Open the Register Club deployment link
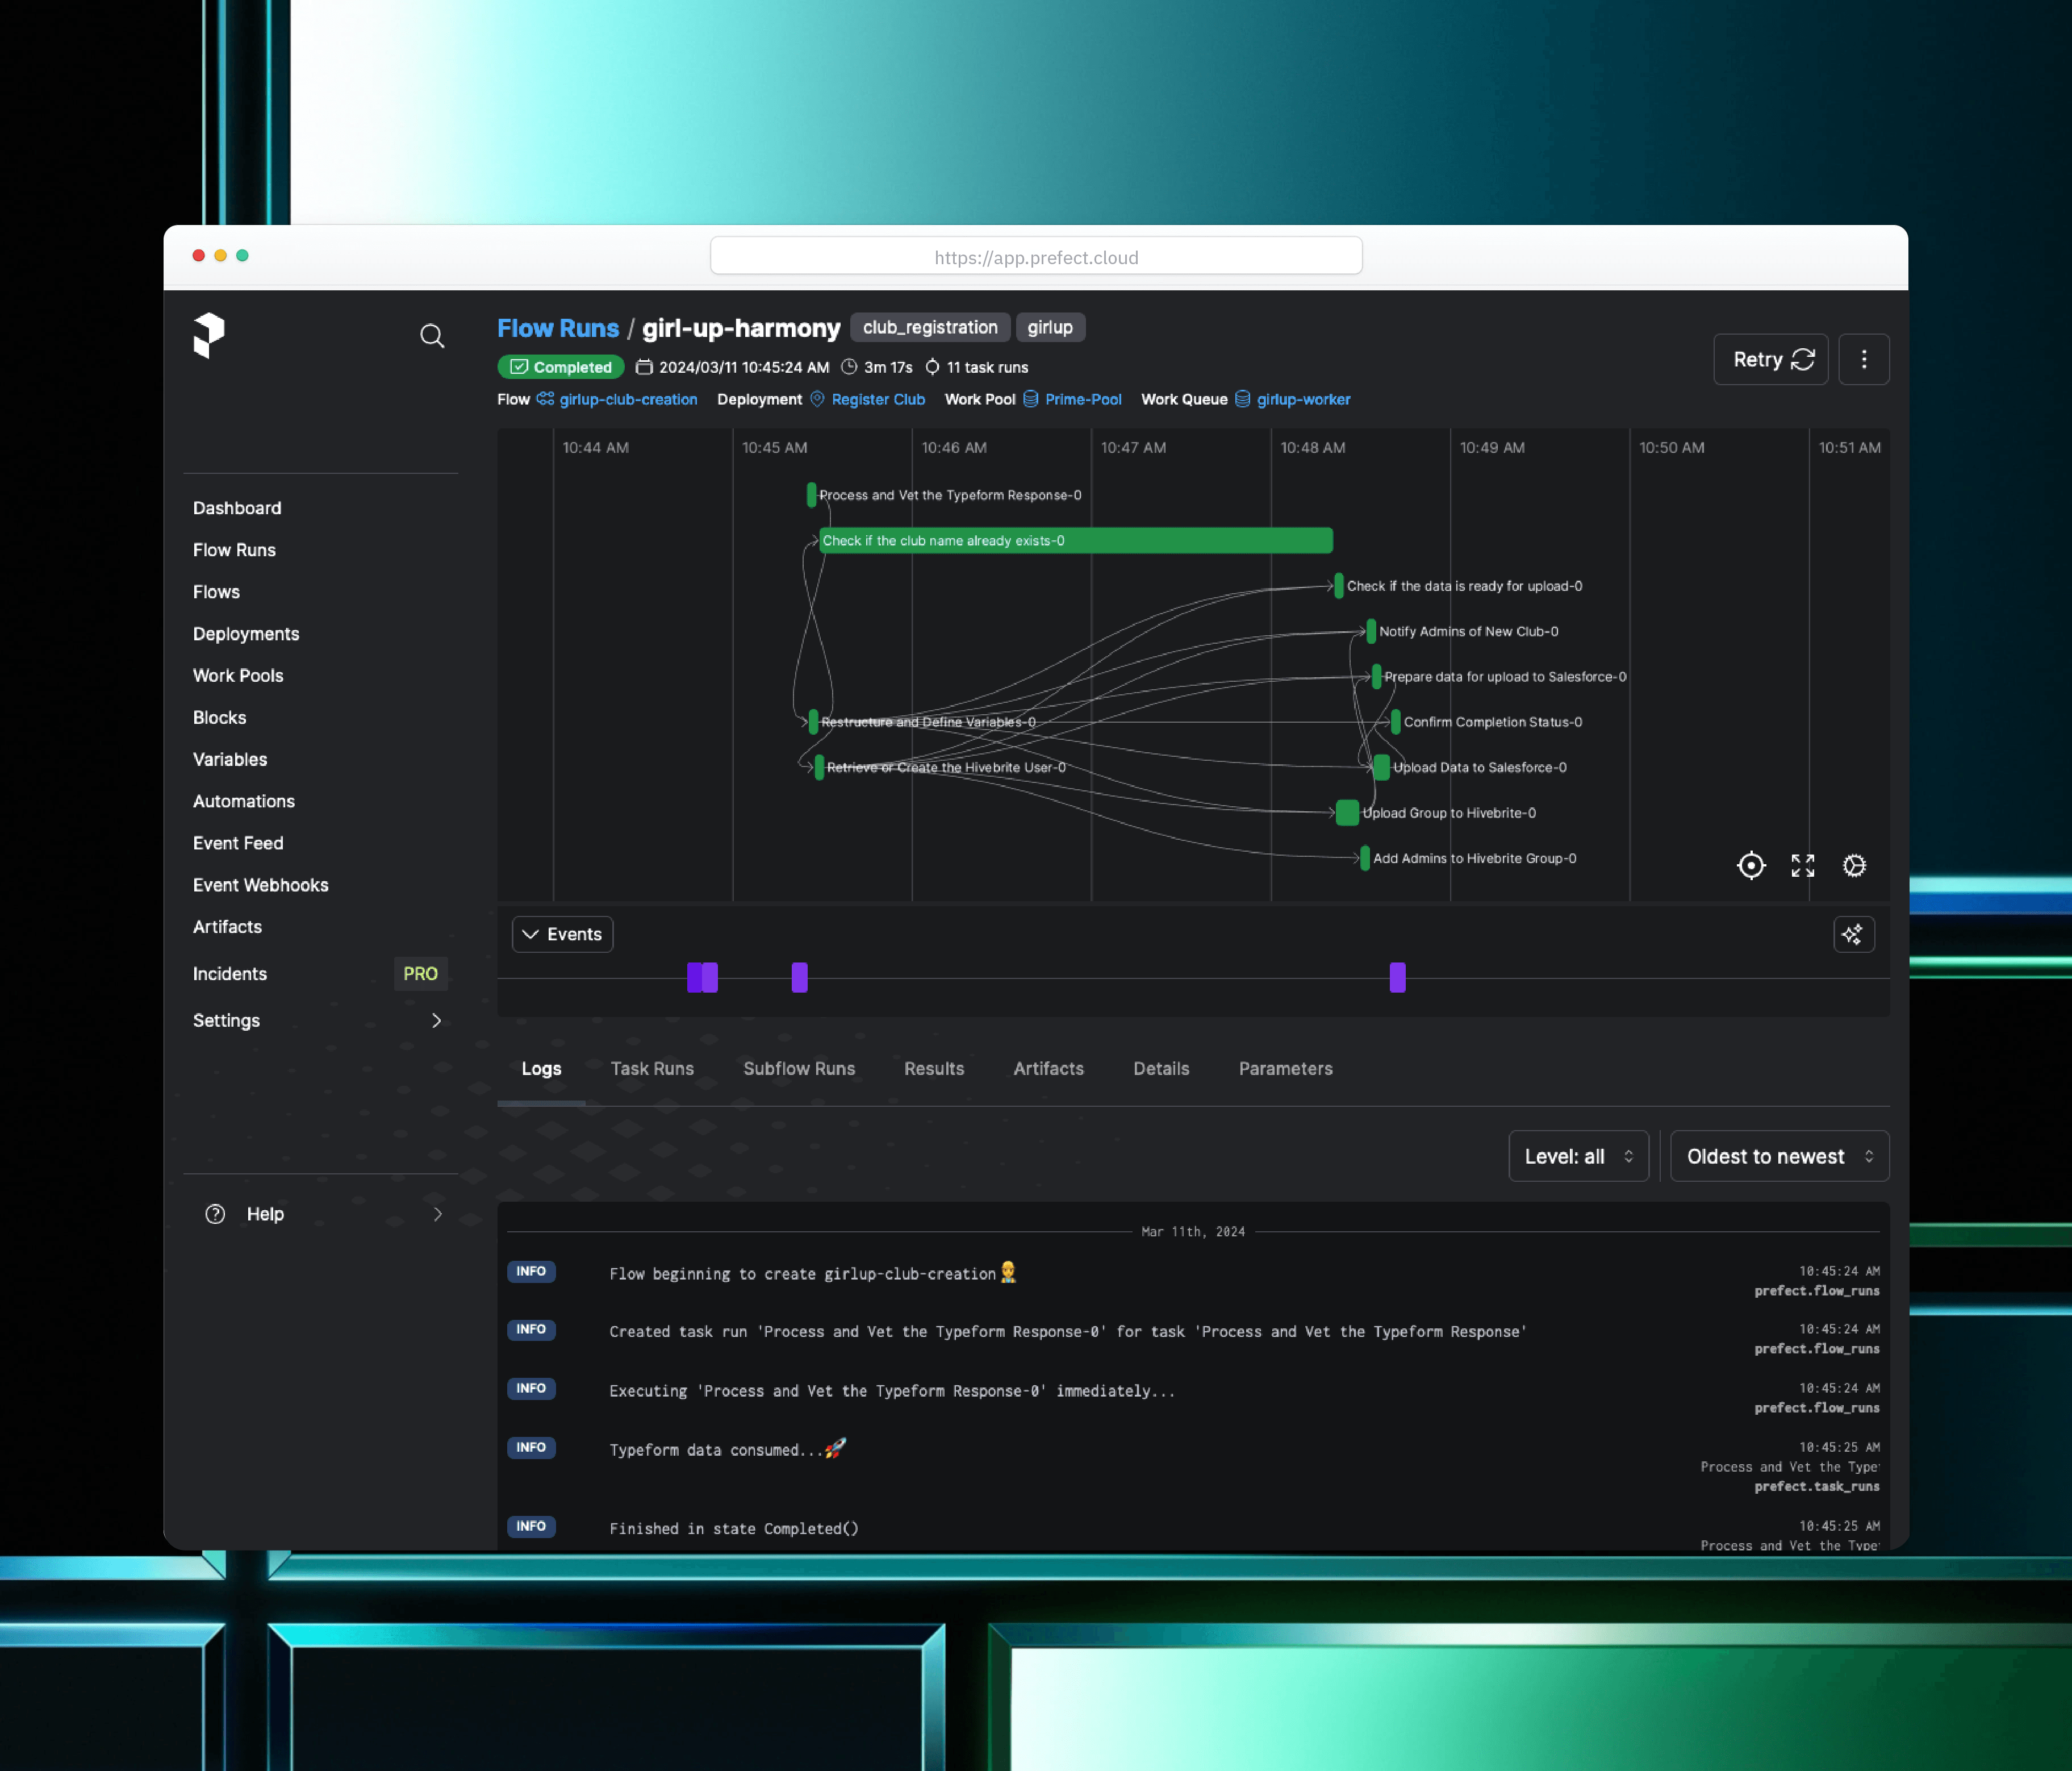Viewport: 2072px width, 1771px height. point(878,399)
